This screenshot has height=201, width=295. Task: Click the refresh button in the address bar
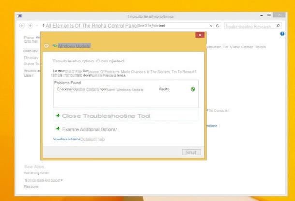click(x=218, y=26)
